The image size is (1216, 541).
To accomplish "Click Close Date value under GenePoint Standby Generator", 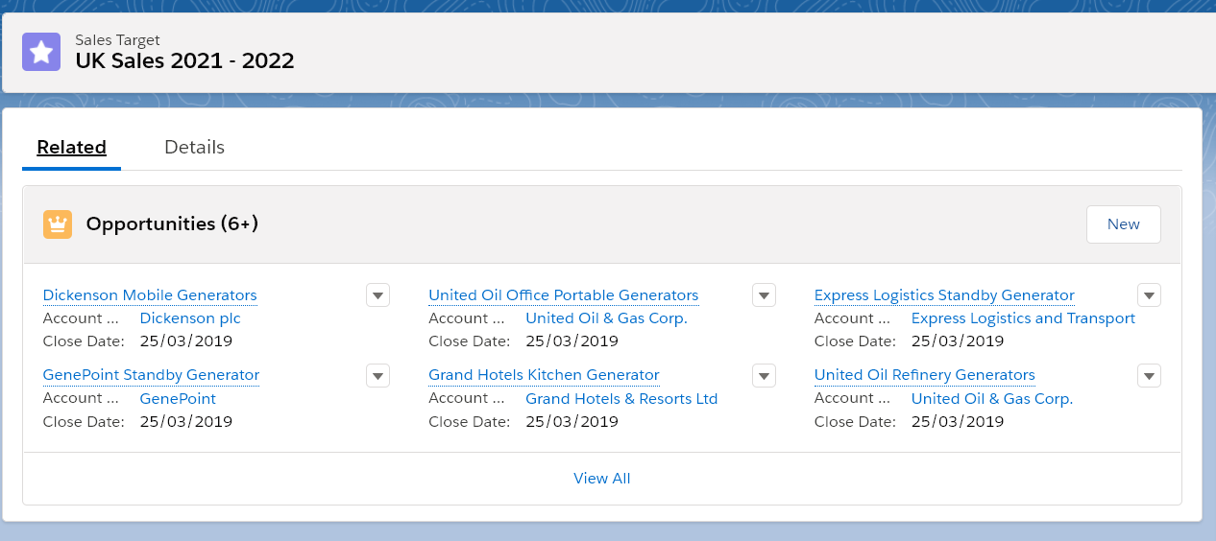I will coord(186,421).
